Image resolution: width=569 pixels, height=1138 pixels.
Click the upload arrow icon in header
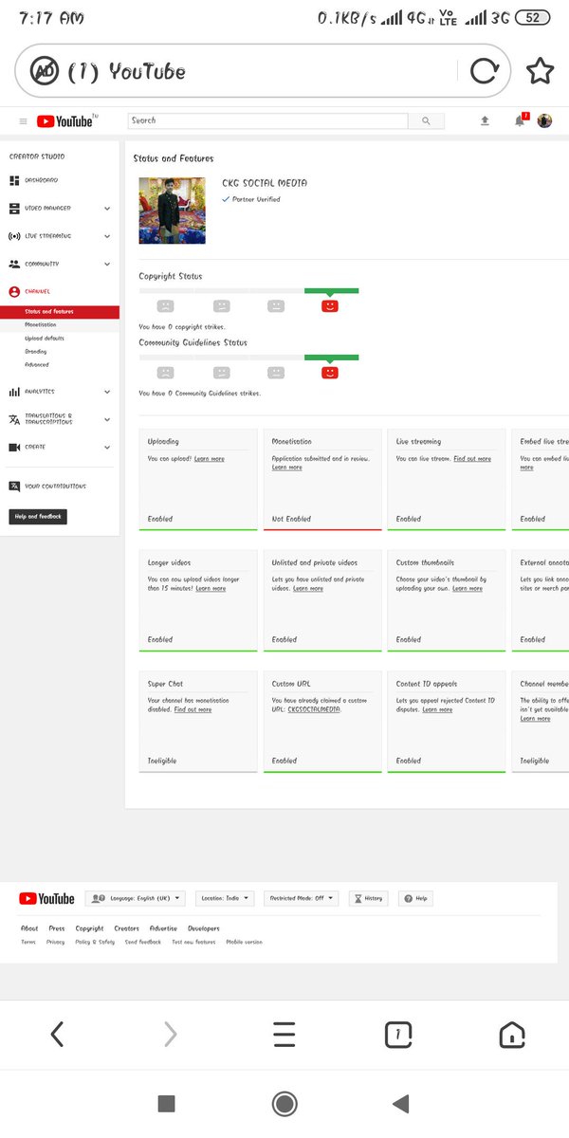[x=486, y=121]
